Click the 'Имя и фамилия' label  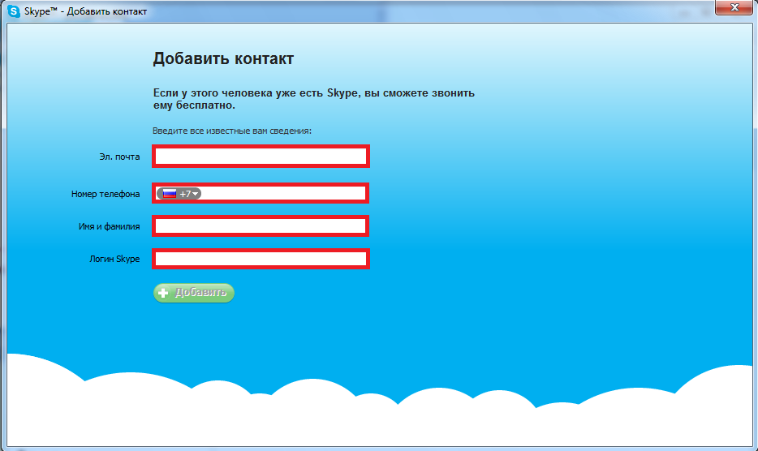pyautogui.click(x=110, y=226)
